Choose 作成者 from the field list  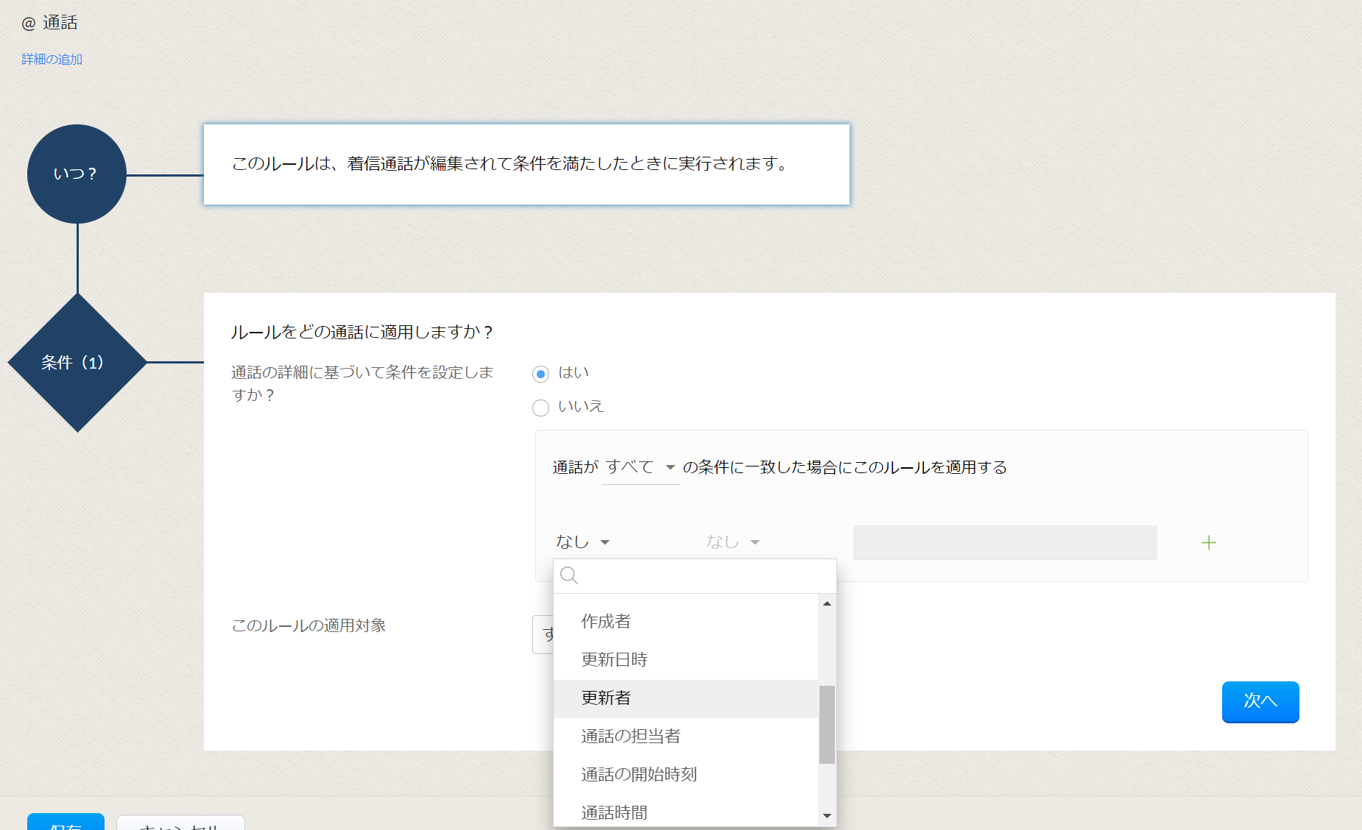coord(606,621)
